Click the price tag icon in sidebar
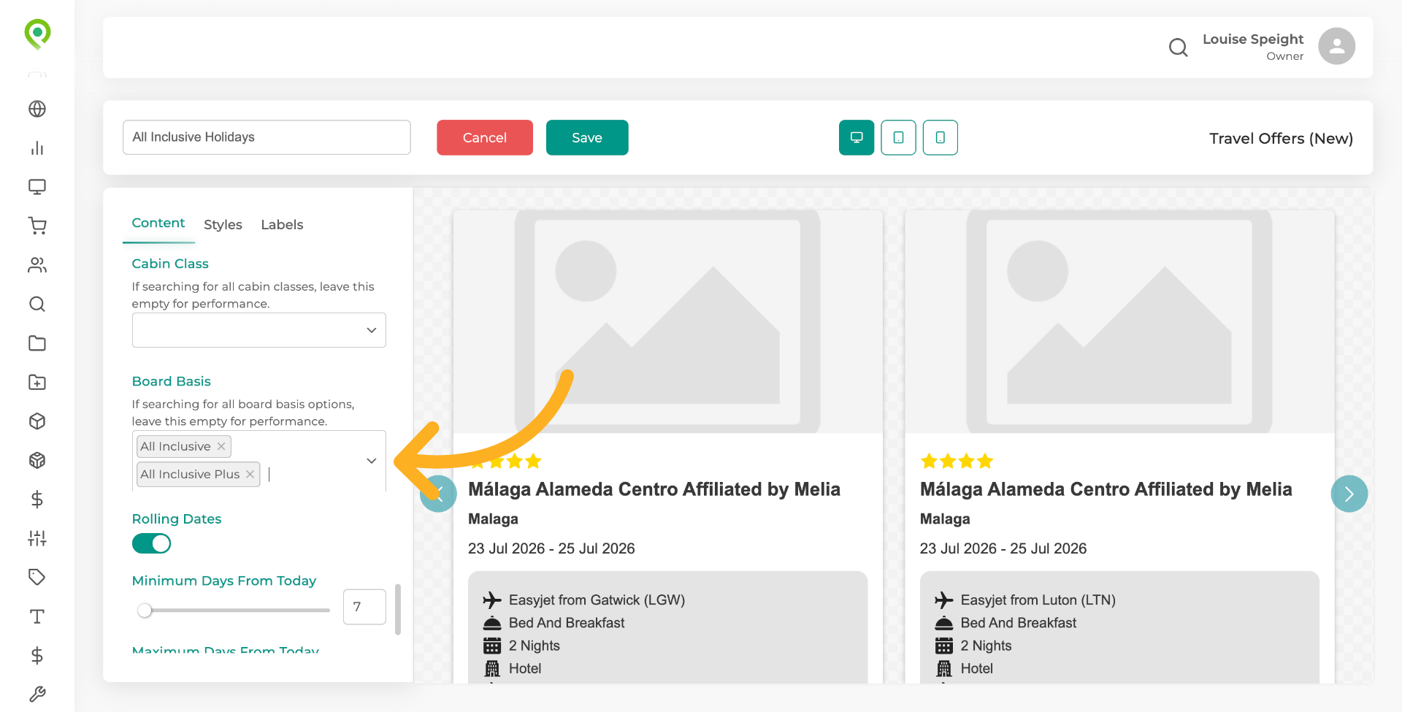This screenshot has height=712, width=1402. pos(37,577)
